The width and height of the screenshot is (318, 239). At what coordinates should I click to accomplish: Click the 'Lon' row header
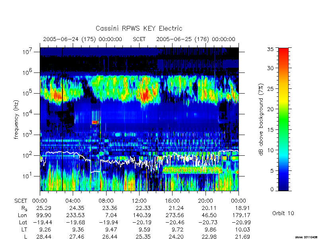coord(23,215)
